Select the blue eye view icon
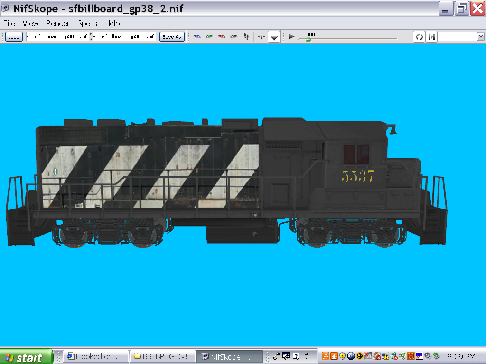Viewport: 486px width, 364px height. tap(197, 36)
